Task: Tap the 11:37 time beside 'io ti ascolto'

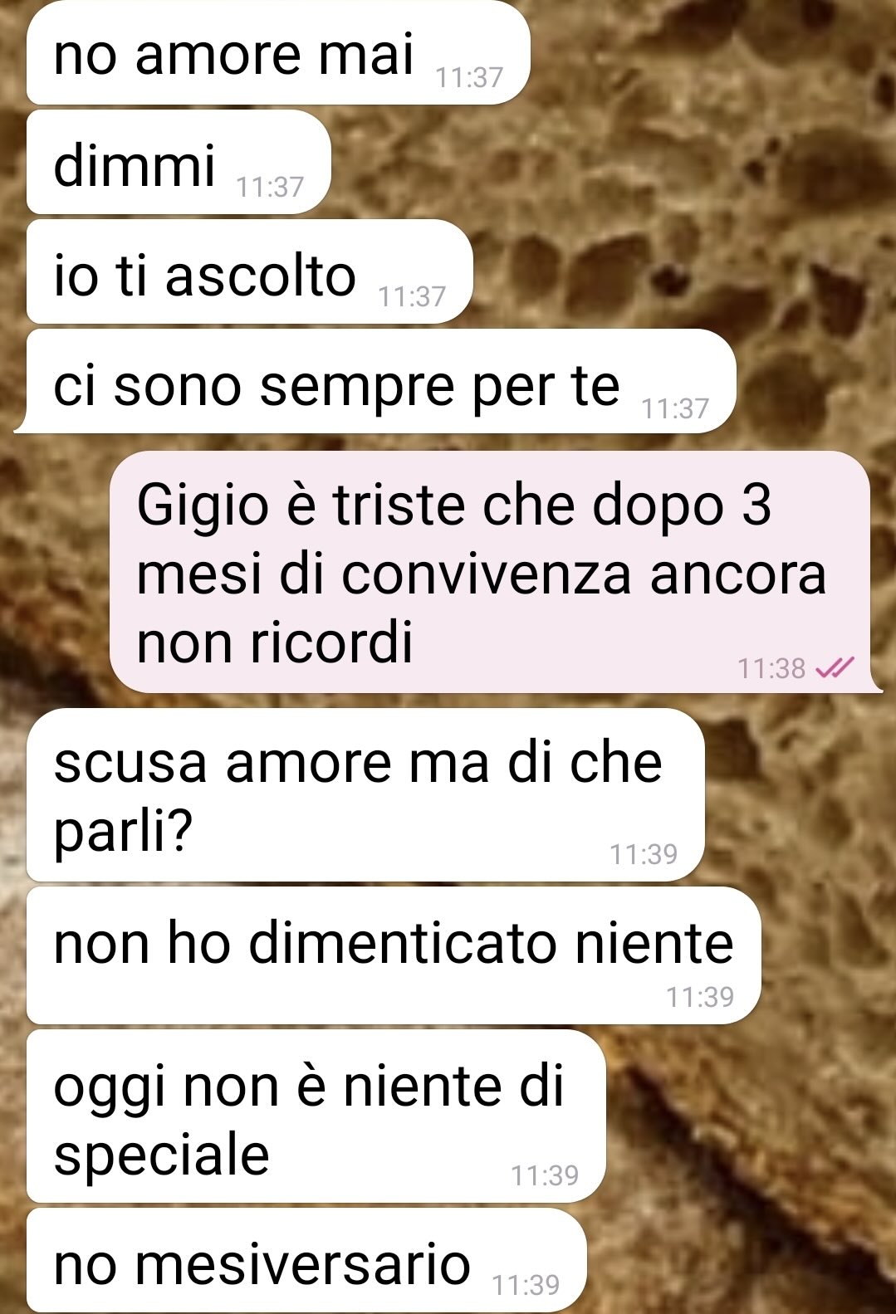Action: tap(412, 296)
